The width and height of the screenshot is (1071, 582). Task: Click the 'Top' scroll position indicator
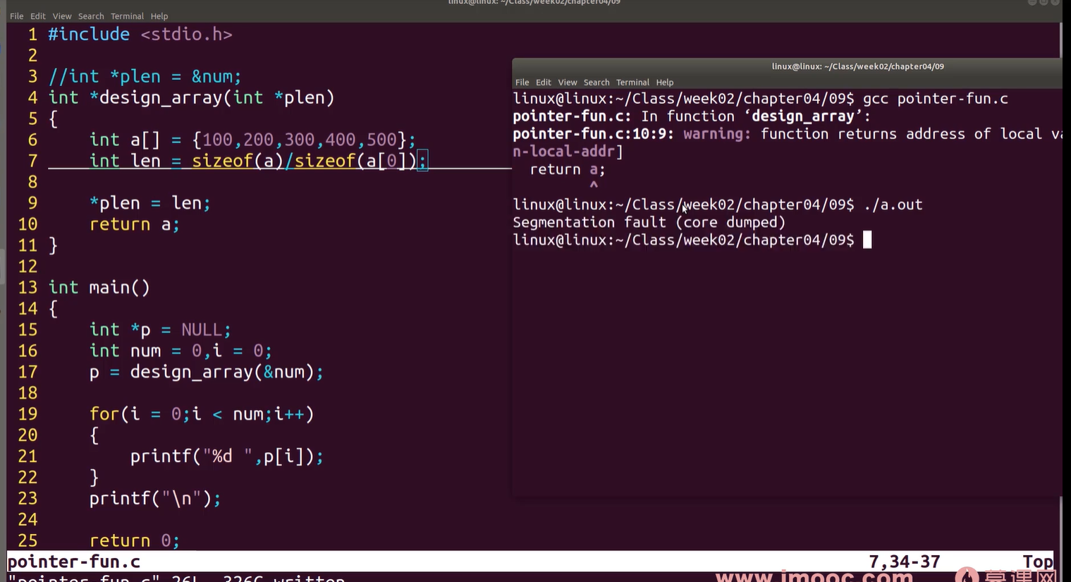coord(1037,562)
